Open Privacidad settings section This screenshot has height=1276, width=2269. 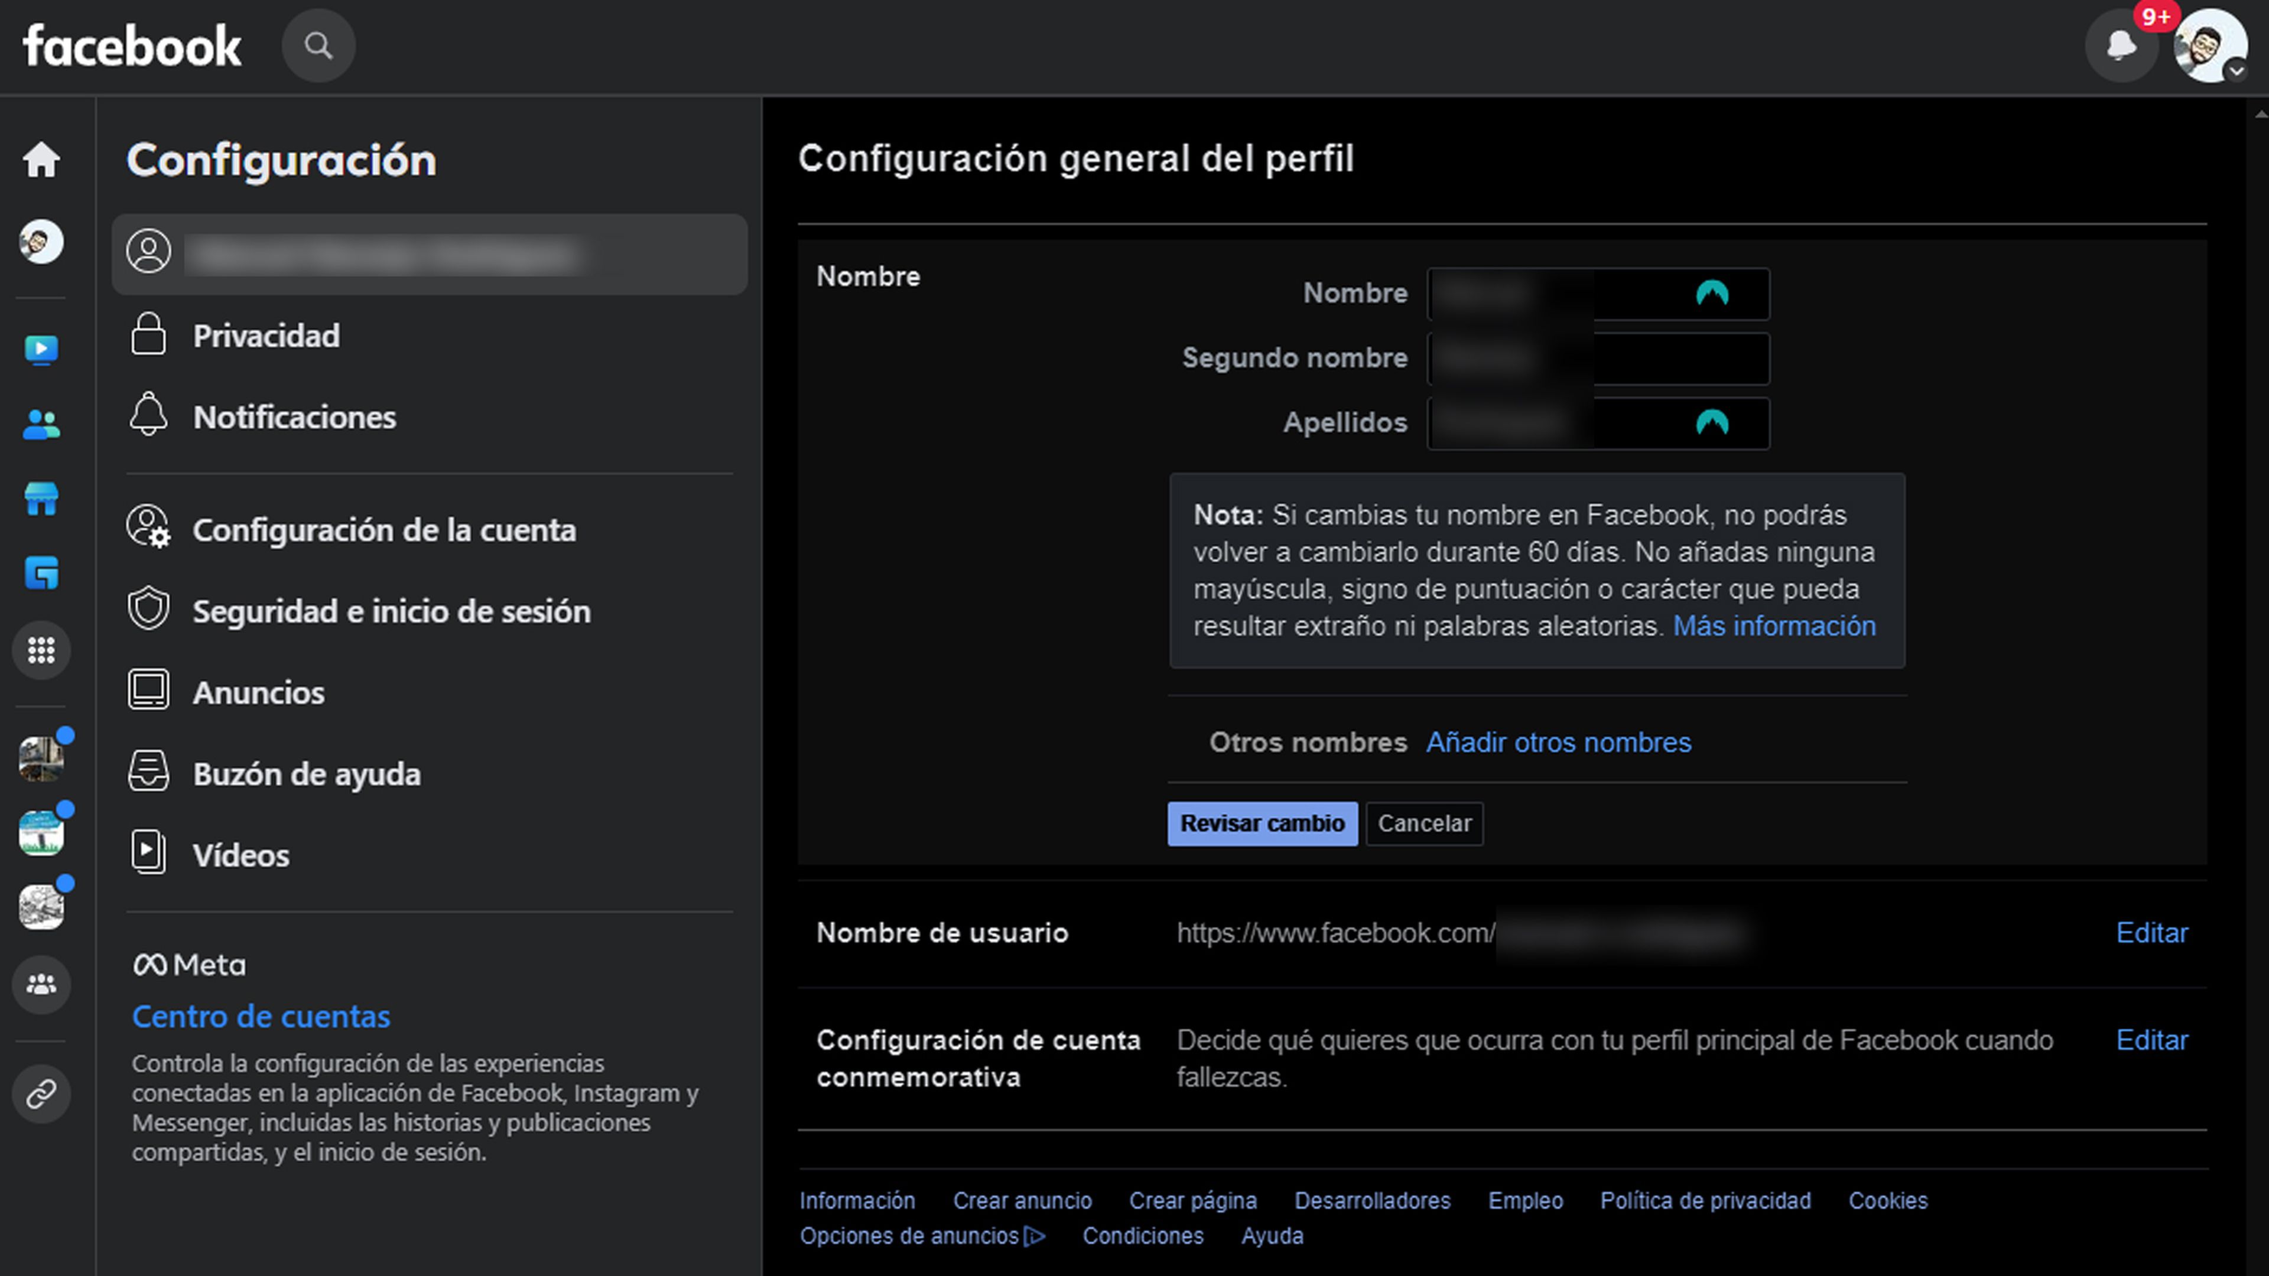click(430, 336)
